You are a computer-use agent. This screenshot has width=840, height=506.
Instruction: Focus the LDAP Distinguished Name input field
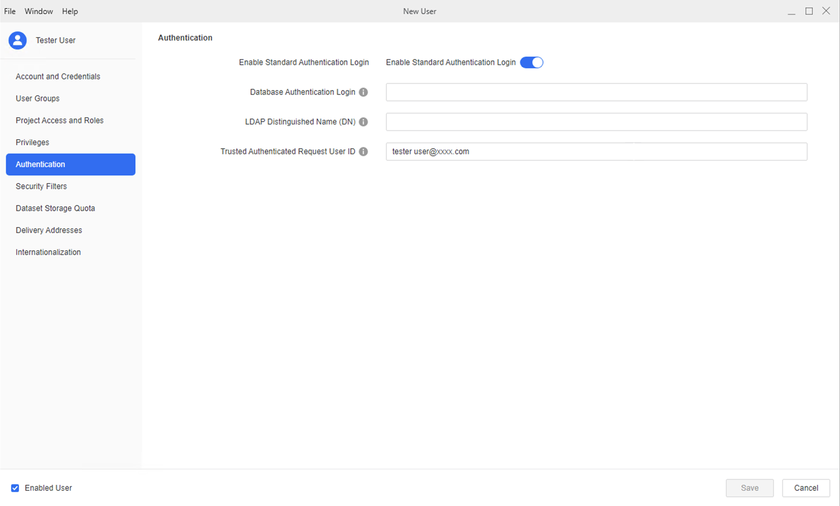coord(596,122)
